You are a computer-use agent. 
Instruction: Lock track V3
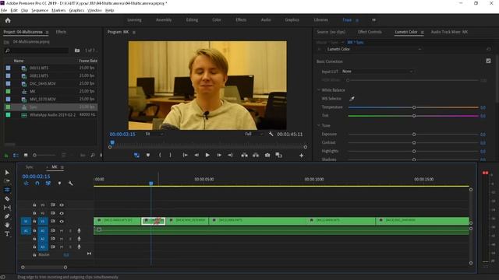pos(34,205)
